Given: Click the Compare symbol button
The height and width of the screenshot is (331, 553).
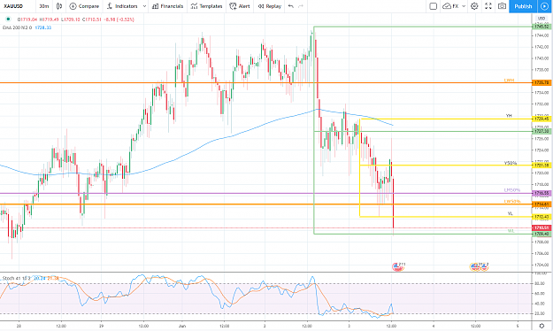Looking at the screenshot, I should (84, 6).
